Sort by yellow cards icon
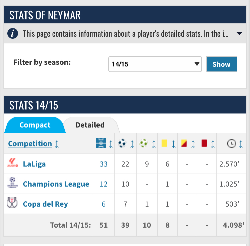 point(164,144)
